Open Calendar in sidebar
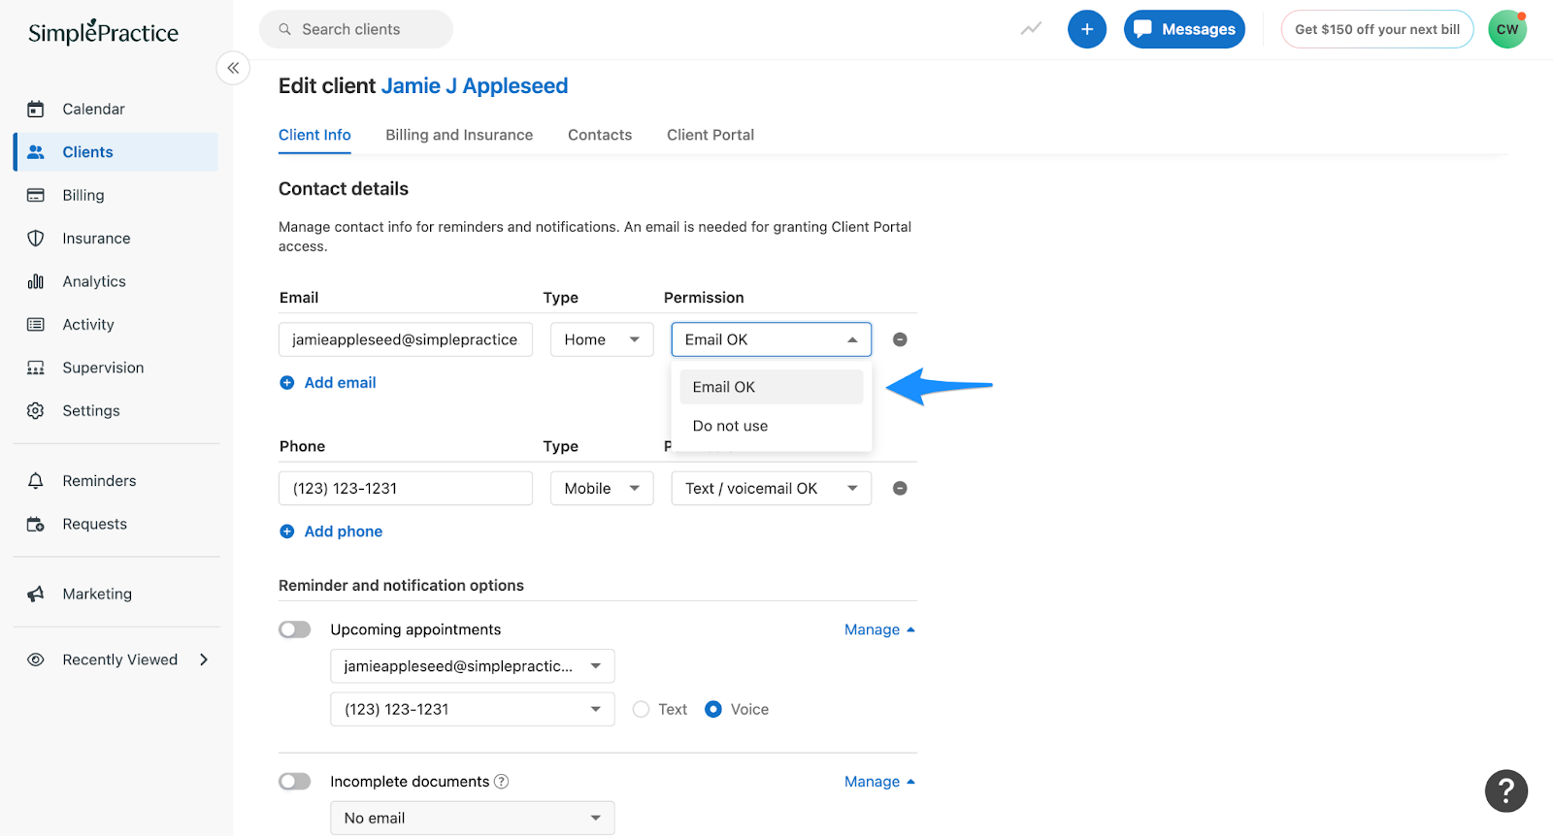Viewport: 1553px width, 836px height. tap(116, 109)
